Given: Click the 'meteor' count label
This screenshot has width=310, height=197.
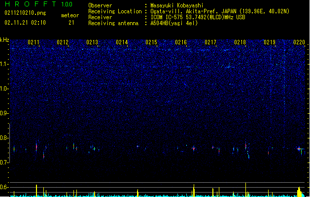Looking at the screenshot, I should pyautogui.click(x=70, y=15).
